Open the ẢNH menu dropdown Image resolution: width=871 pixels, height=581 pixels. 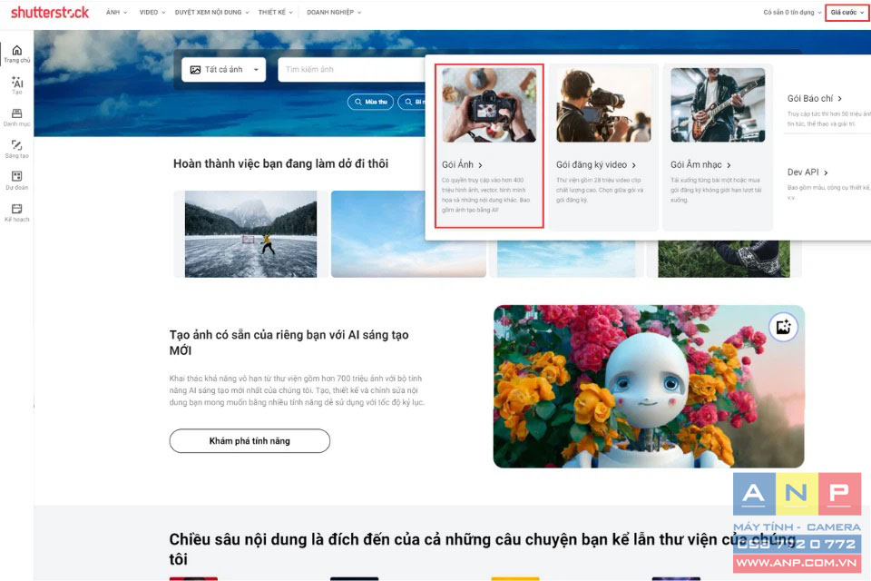(x=117, y=12)
